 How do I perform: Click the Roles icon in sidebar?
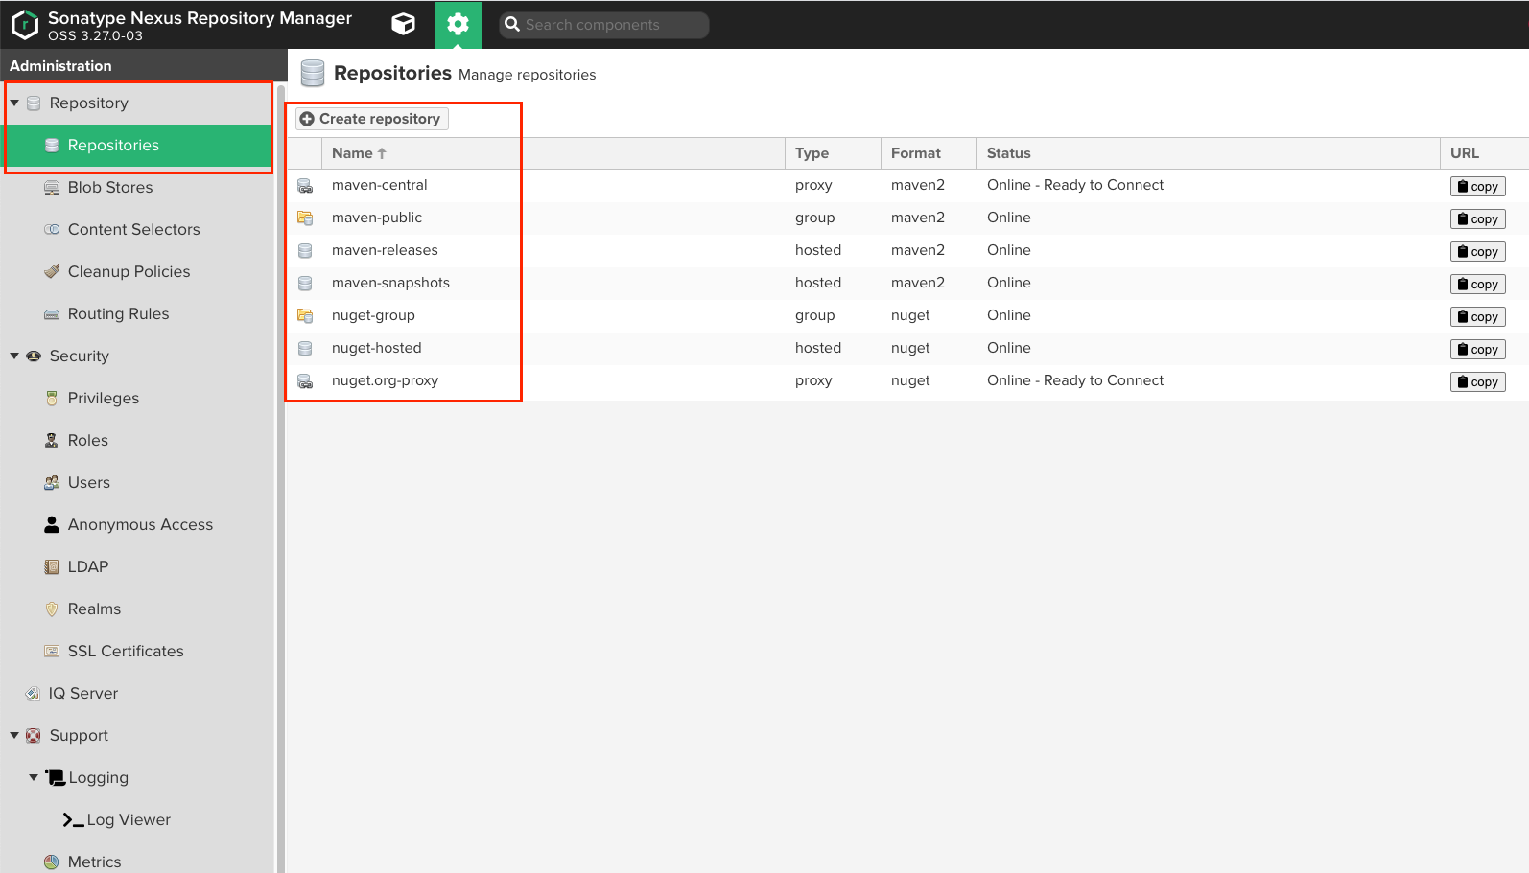[52, 441]
